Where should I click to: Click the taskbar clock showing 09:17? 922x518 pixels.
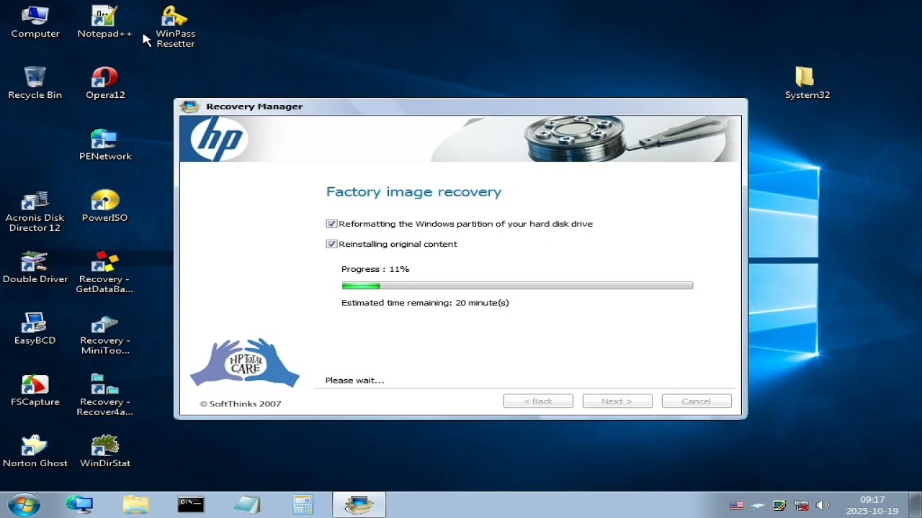pos(872,505)
